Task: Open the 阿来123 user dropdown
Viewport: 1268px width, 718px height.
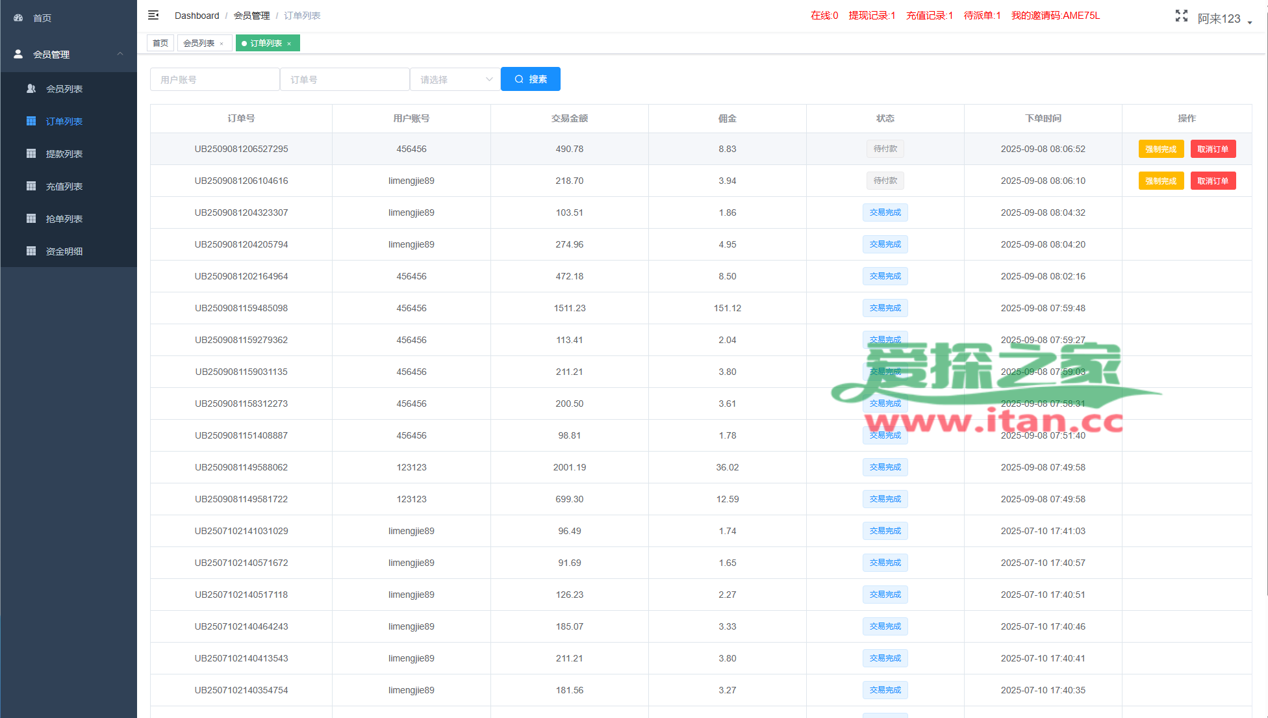Action: pos(1224,19)
